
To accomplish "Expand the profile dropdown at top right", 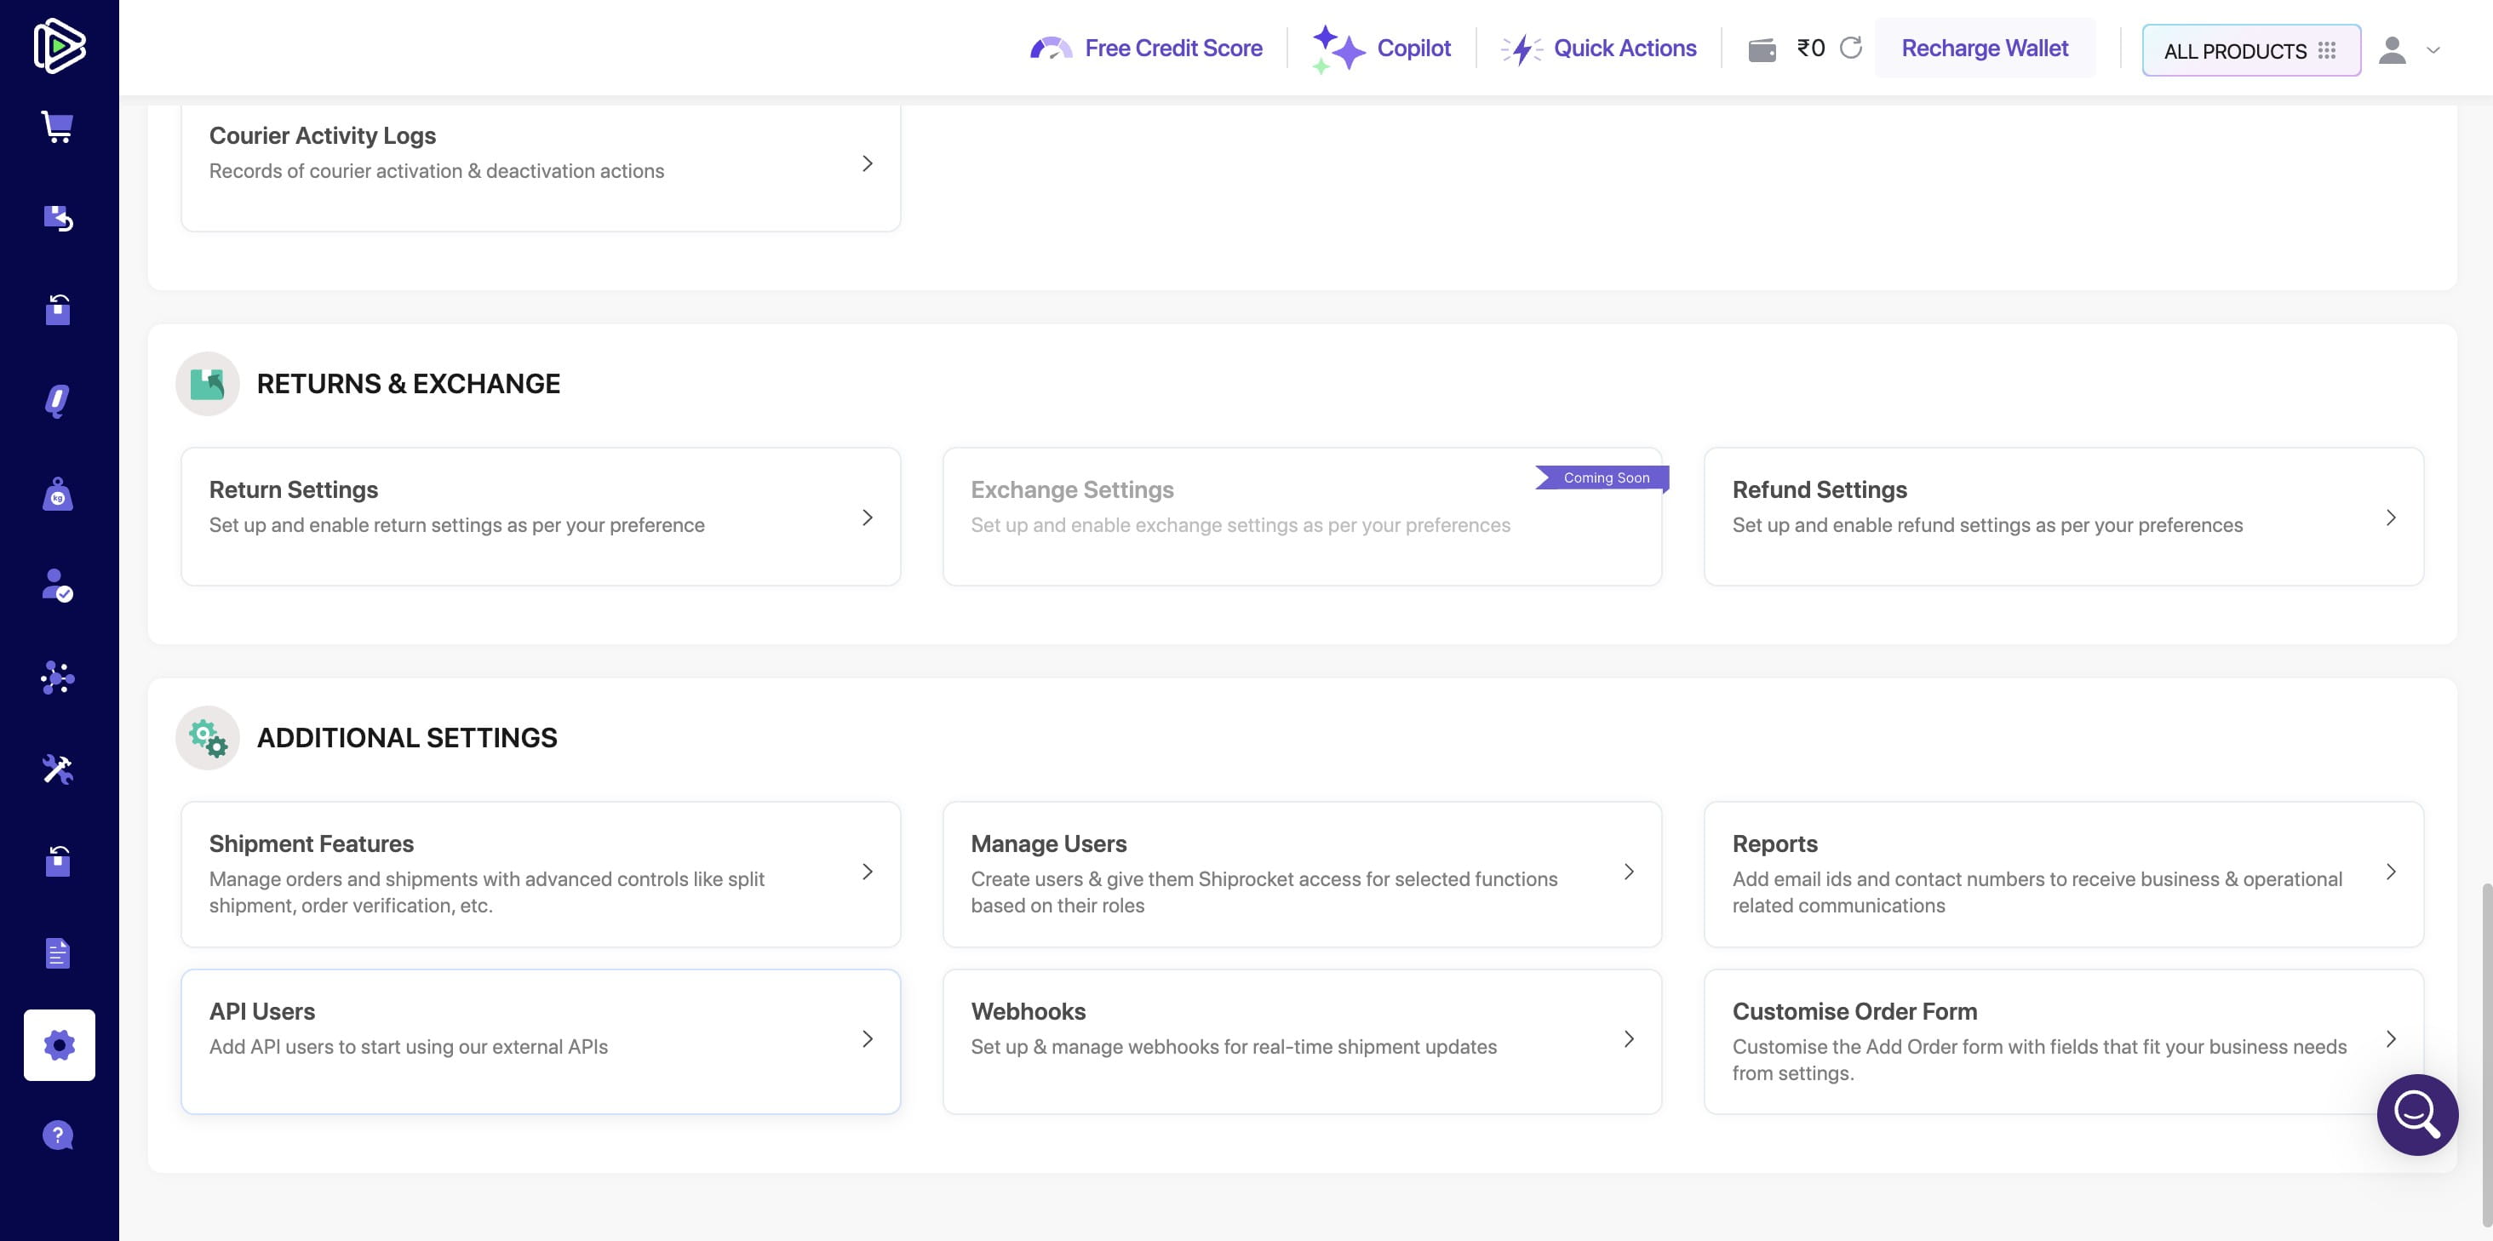I will (2432, 50).
